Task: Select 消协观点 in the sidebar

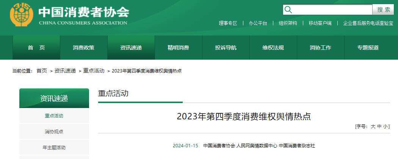Action: [x=54, y=131]
